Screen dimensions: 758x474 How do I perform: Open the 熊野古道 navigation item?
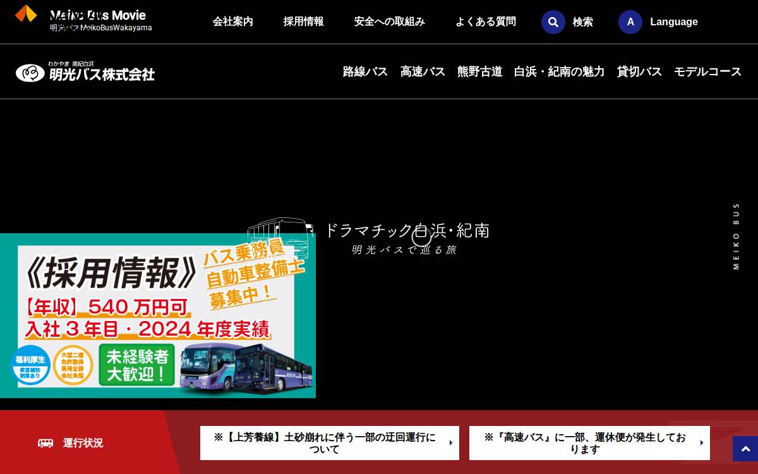click(x=480, y=71)
